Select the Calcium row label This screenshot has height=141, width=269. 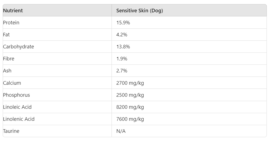[x=12, y=83]
